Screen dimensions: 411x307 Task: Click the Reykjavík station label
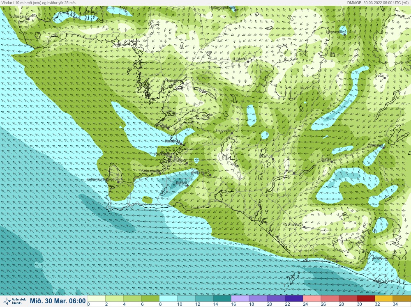coord(162,154)
